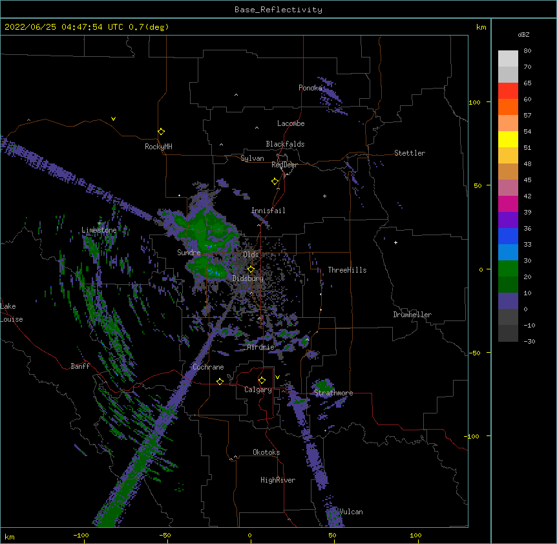Screen dimensions: 557x544
Task: Click the Okotoks label
Action: [x=266, y=452]
